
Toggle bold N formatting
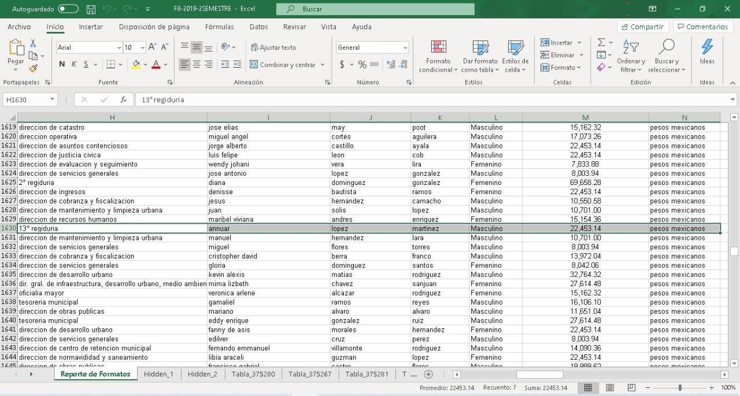coord(62,65)
